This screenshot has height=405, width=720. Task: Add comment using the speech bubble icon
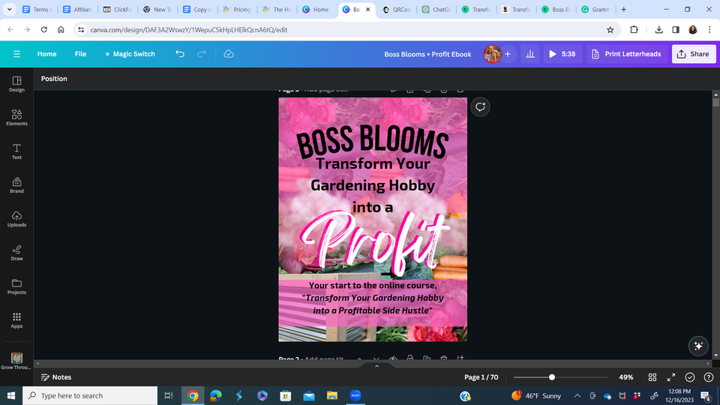[x=480, y=107]
